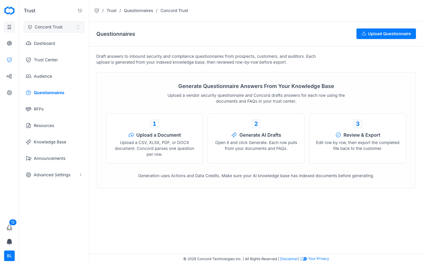Click the Dashboard gauge icon
The width and height of the screenshot is (423, 264).
pyautogui.click(x=28, y=43)
